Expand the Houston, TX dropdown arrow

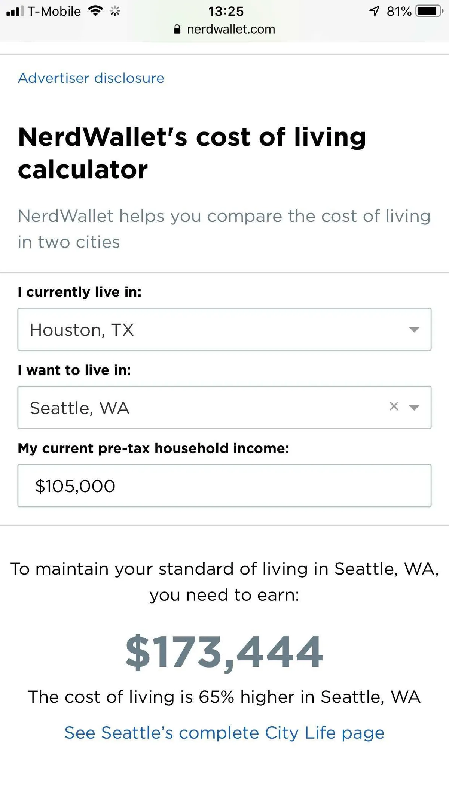pyautogui.click(x=414, y=330)
